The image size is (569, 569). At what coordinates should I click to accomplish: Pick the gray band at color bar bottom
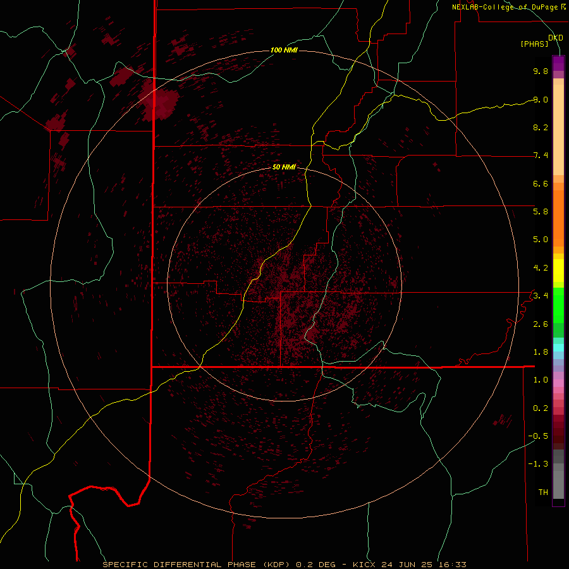point(558,484)
